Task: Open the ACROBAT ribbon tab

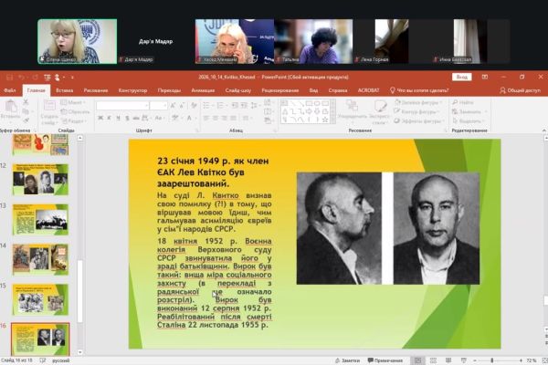Action: click(368, 90)
